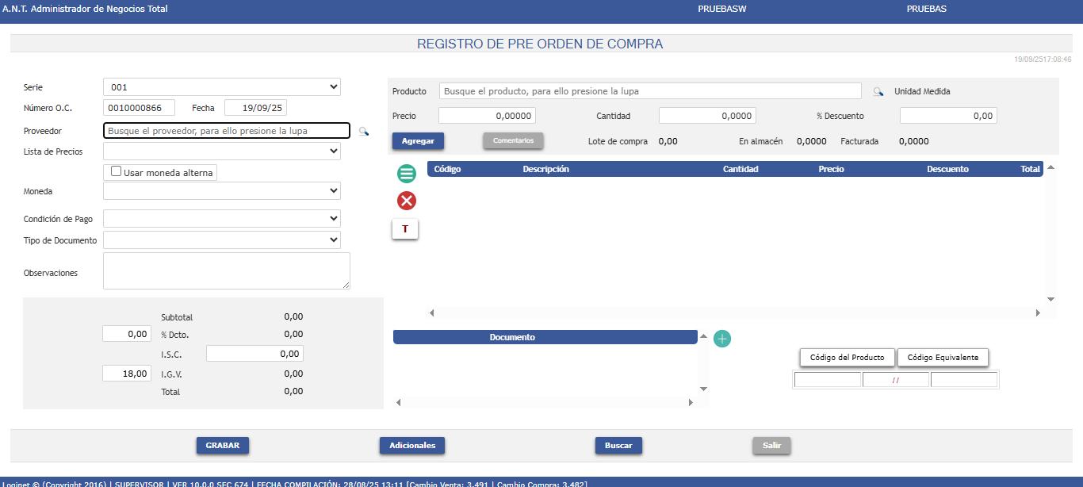This screenshot has width=1083, height=487.
Task: Click the Comentarios button
Action: (513, 141)
